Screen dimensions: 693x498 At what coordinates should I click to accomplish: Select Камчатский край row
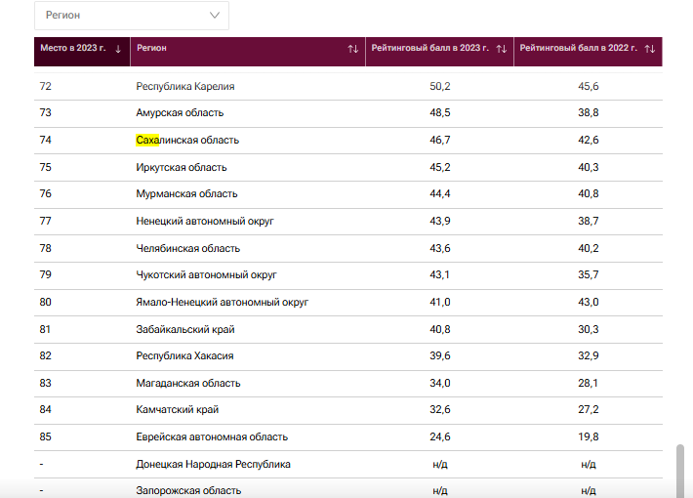pos(348,410)
